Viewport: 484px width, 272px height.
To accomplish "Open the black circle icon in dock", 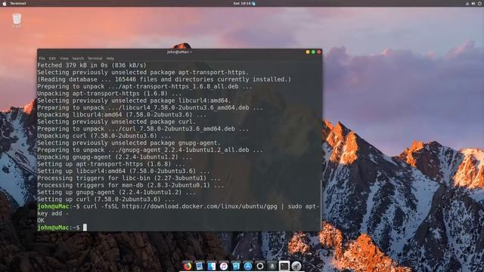I will pos(260,266).
